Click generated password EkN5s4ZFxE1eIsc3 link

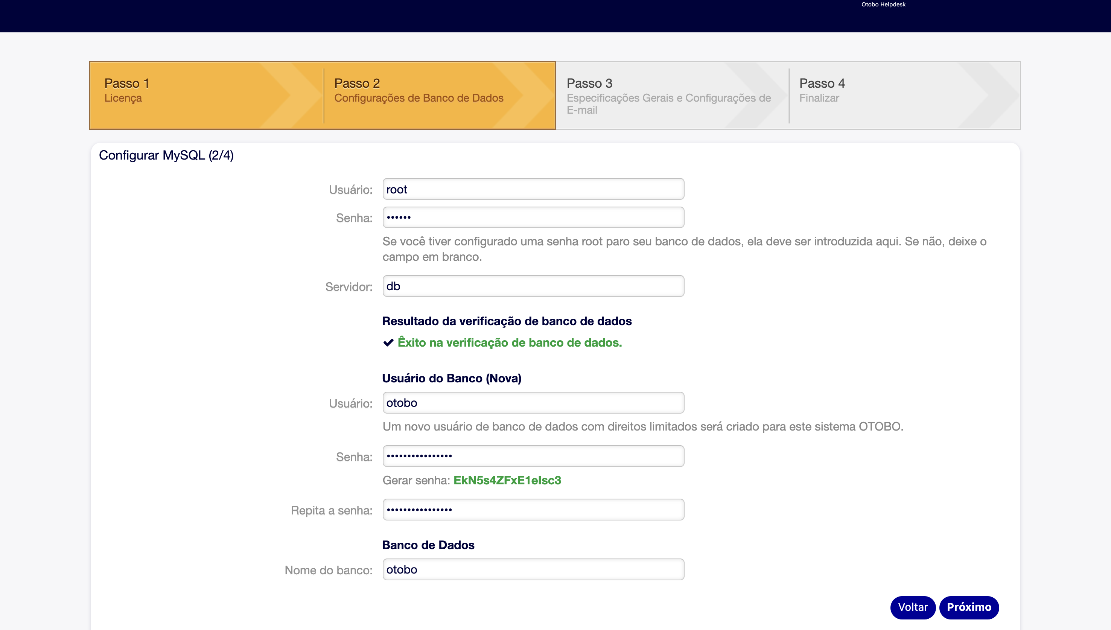coord(507,480)
